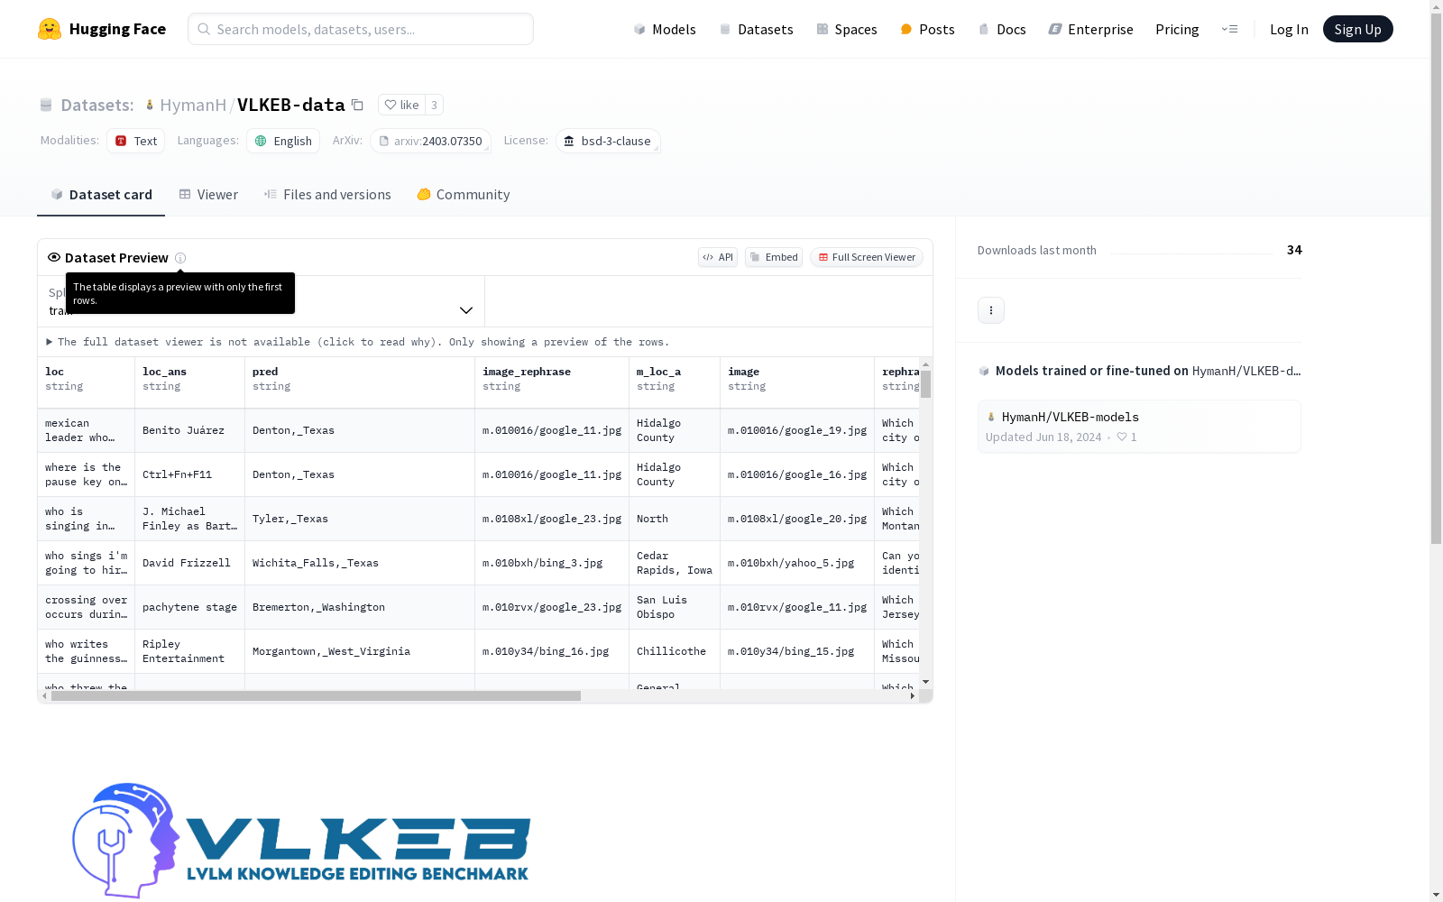Viewport: 1443px width, 902px height.
Task: Open the Pricing page
Action: (x=1177, y=29)
